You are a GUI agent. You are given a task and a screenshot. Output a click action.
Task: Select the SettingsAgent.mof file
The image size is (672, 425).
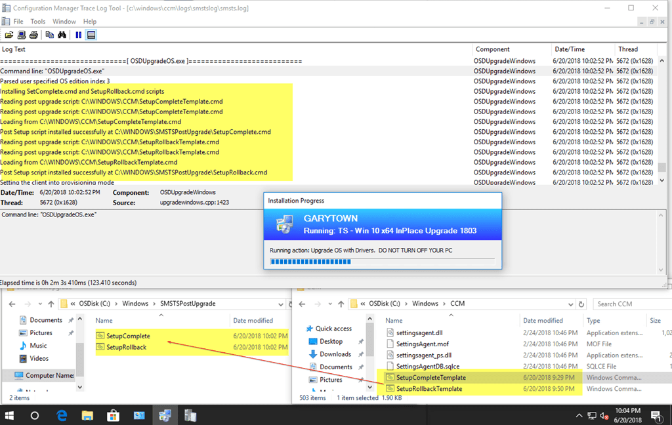[x=422, y=344]
